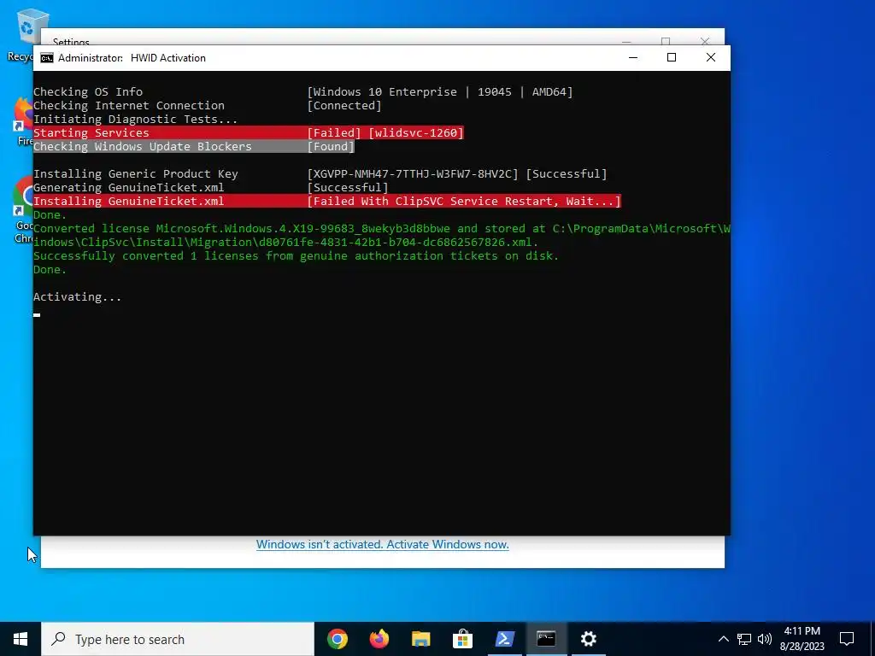
Task: Maximize the HWID Activation window
Action: pos(672,57)
